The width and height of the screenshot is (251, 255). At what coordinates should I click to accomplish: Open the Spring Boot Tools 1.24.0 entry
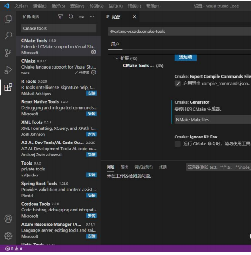coord(59,190)
